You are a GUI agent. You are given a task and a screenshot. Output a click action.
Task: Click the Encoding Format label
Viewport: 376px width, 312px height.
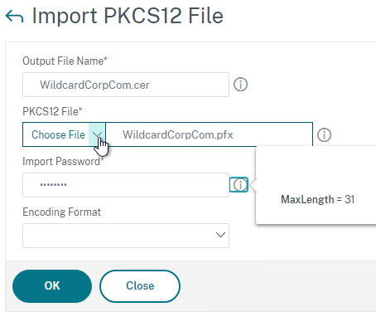[x=61, y=212]
